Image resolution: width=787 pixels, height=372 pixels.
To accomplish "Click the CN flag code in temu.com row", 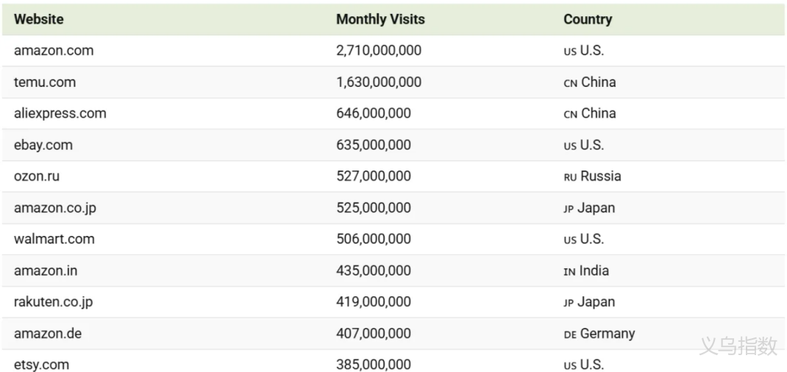I will coord(570,83).
